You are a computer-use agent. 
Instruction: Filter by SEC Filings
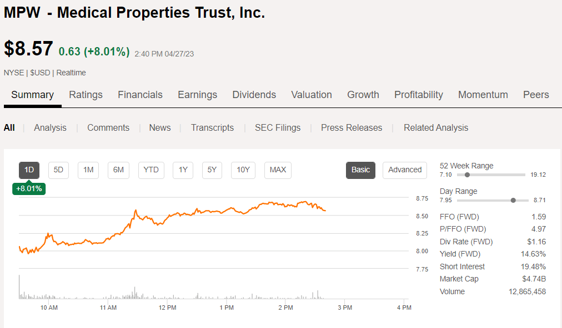pyautogui.click(x=278, y=127)
